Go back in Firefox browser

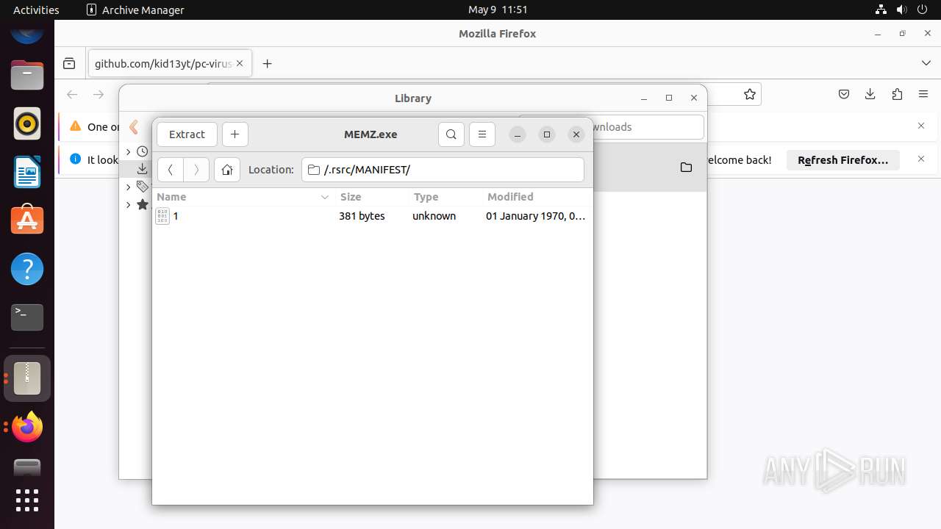tap(72, 94)
